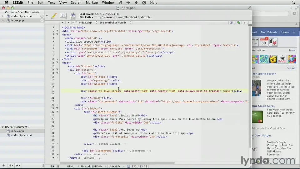Change the Unix (LF) line endings popup
Image resolution: width=300 pixels, height=169 pixels.
(x=117, y=166)
